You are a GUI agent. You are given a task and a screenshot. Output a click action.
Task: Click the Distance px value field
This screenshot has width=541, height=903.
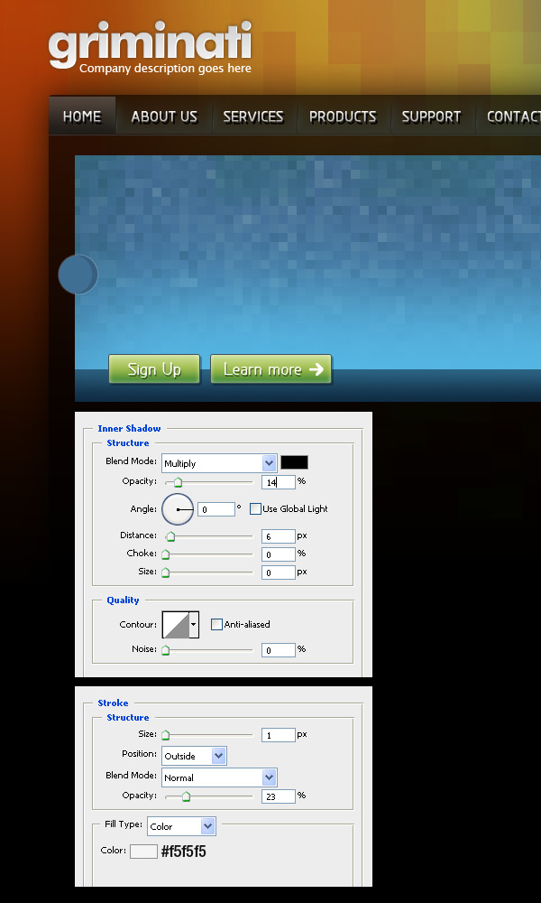coord(279,536)
